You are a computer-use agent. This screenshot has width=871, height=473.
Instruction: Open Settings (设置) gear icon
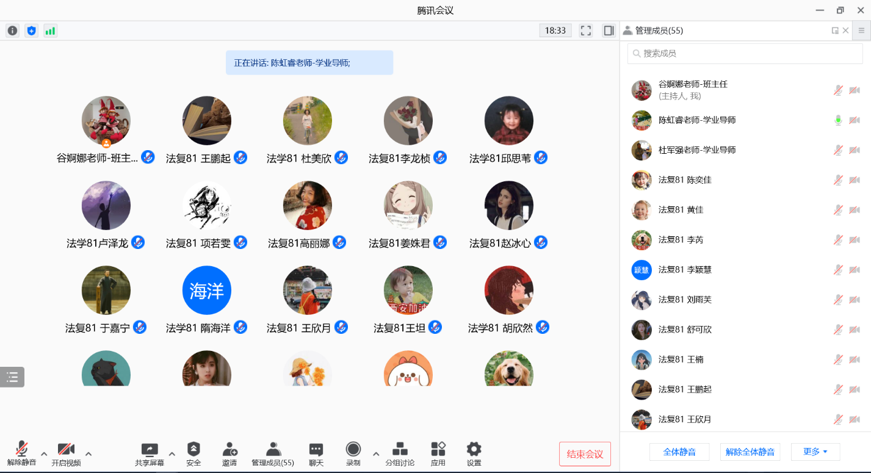[x=474, y=450]
